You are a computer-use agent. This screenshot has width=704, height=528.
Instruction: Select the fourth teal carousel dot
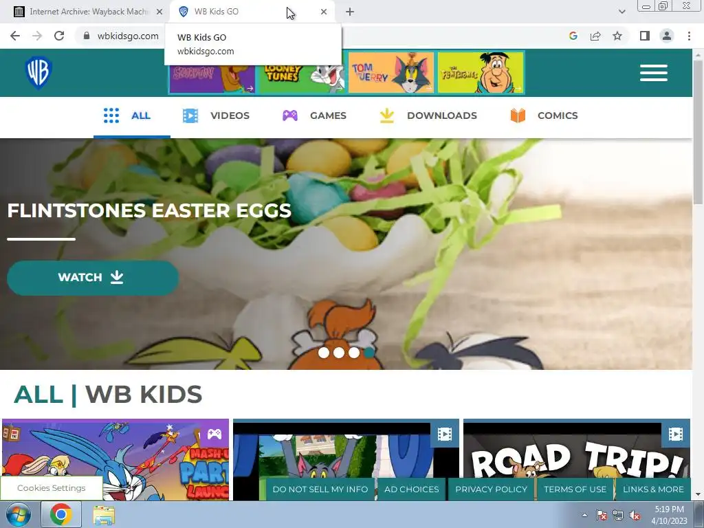[x=369, y=353]
